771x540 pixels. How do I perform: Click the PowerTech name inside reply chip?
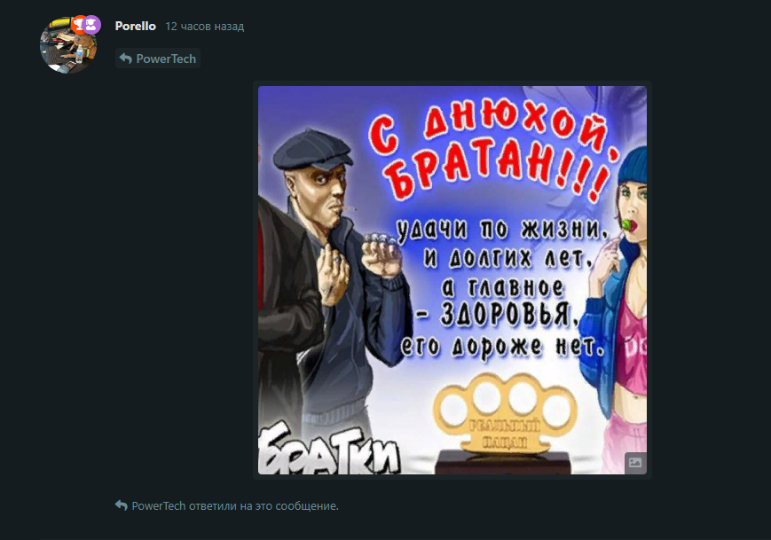[x=166, y=59]
